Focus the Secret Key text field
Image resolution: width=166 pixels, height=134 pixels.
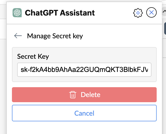84,70
